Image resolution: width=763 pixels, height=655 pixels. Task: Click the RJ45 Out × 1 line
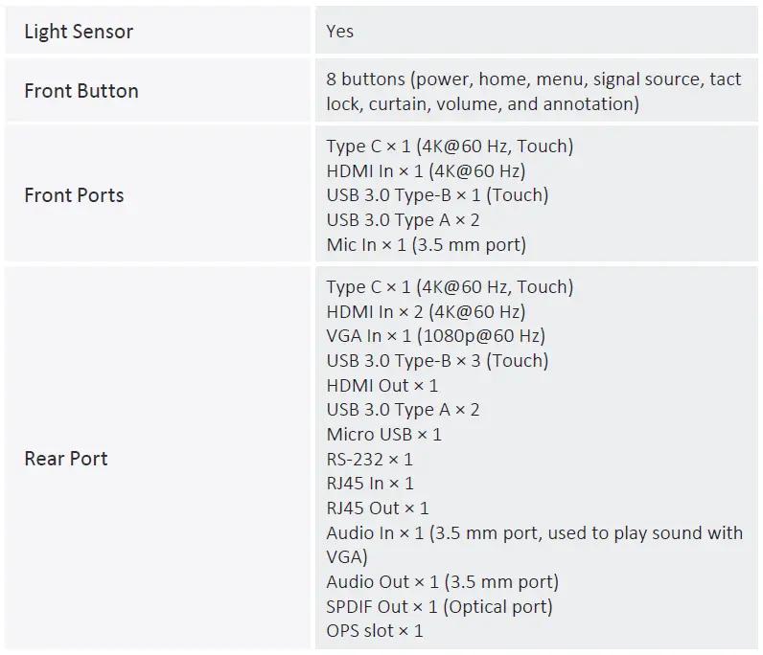[378, 508]
